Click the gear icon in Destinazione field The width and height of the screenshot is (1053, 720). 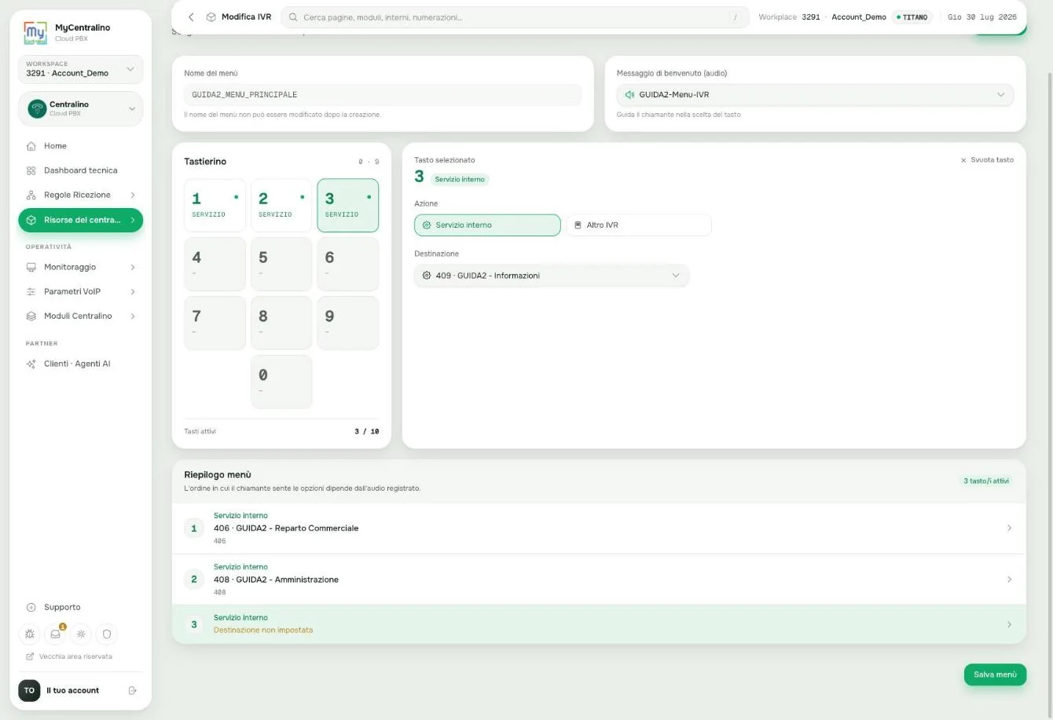pos(427,276)
